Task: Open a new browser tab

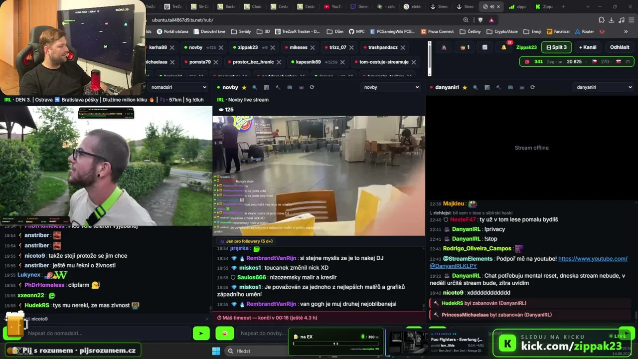Action: 563,6
